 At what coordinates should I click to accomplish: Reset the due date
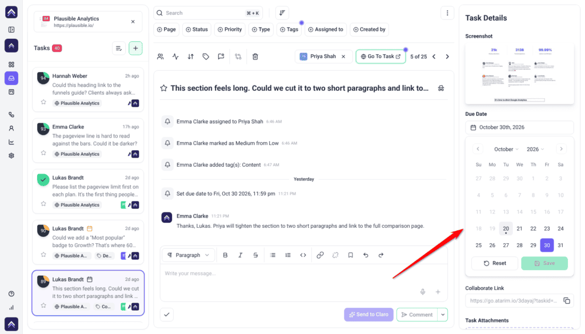(x=495, y=263)
